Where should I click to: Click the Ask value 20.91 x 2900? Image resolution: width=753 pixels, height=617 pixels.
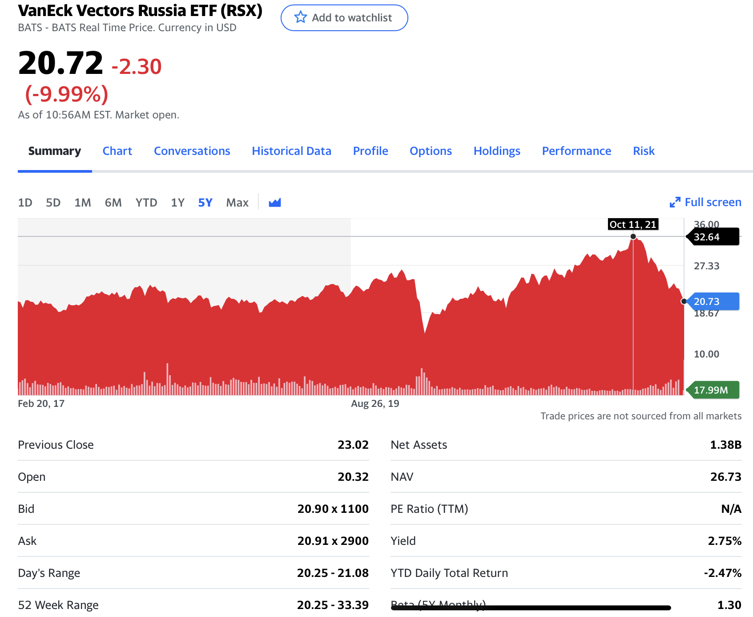(x=333, y=541)
